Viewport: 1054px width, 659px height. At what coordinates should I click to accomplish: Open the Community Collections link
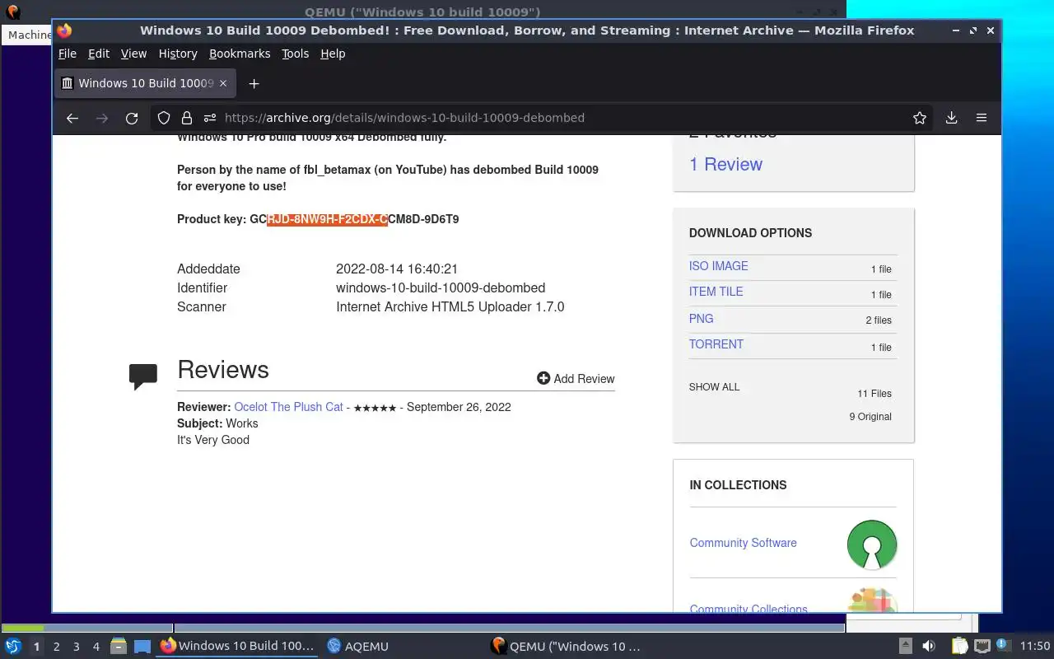point(749,608)
